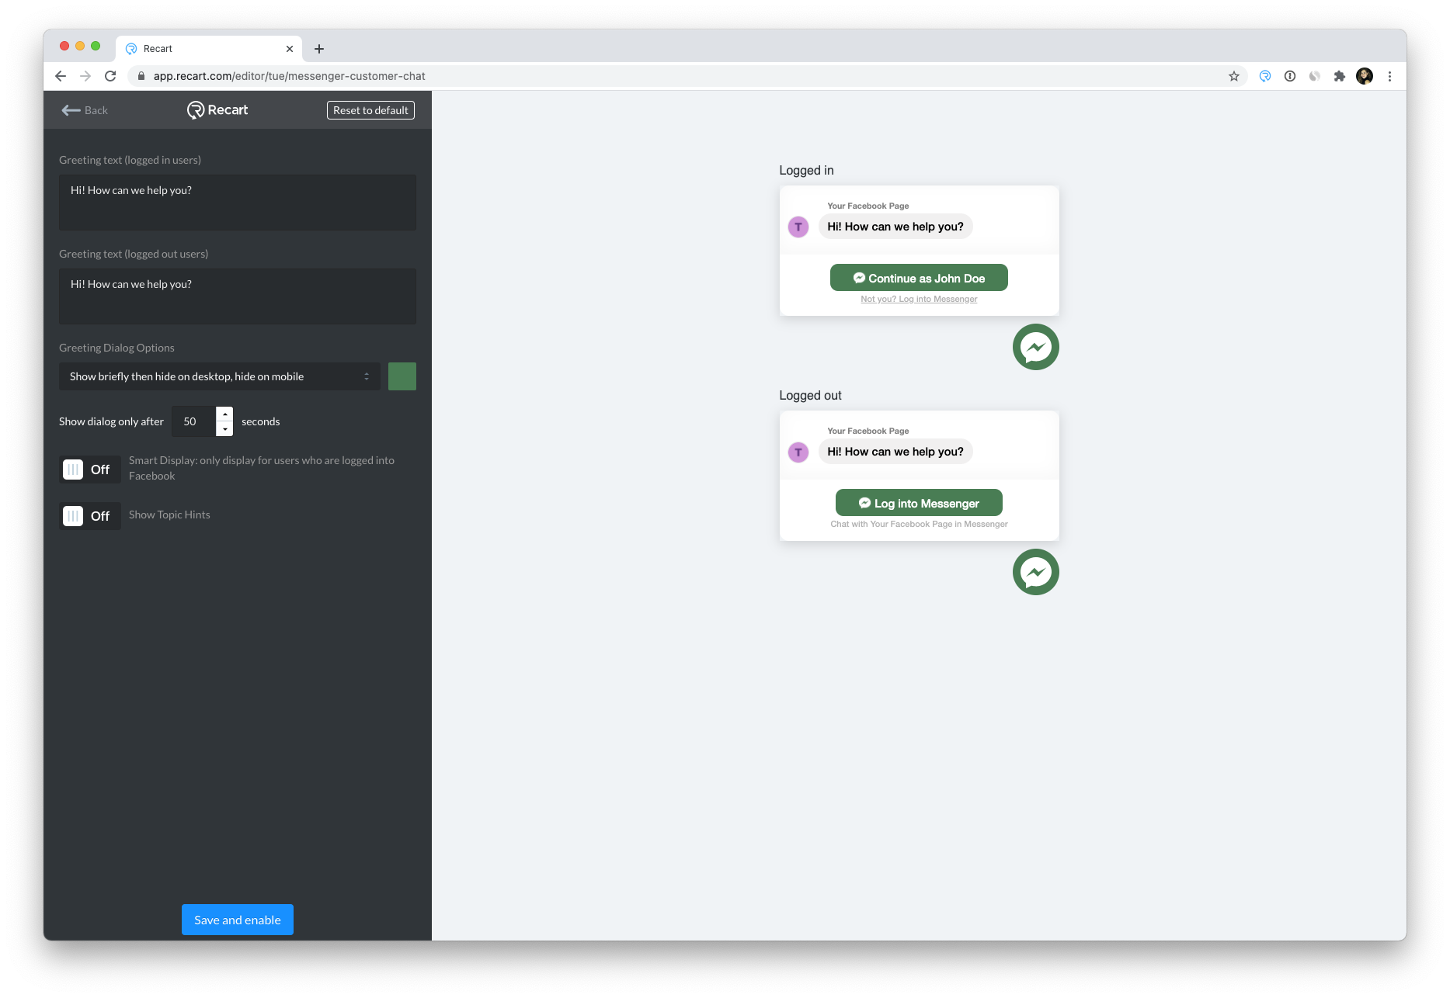This screenshot has width=1450, height=998.
Task: Open the Chrome three-dot menu
Action: pyautogui.click(x=1389, y=76)
